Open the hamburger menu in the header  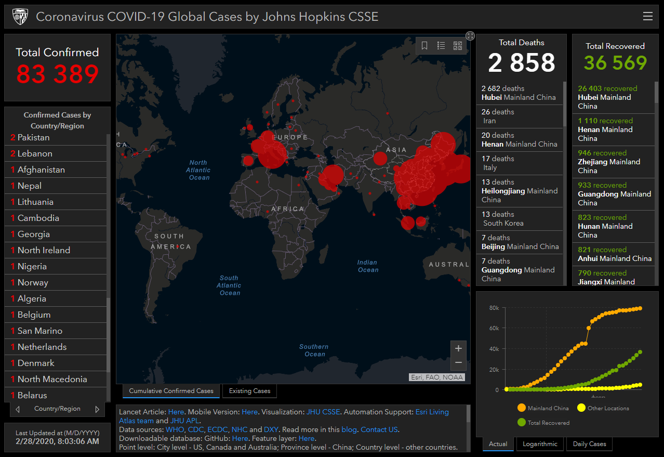tap(647, 17)
